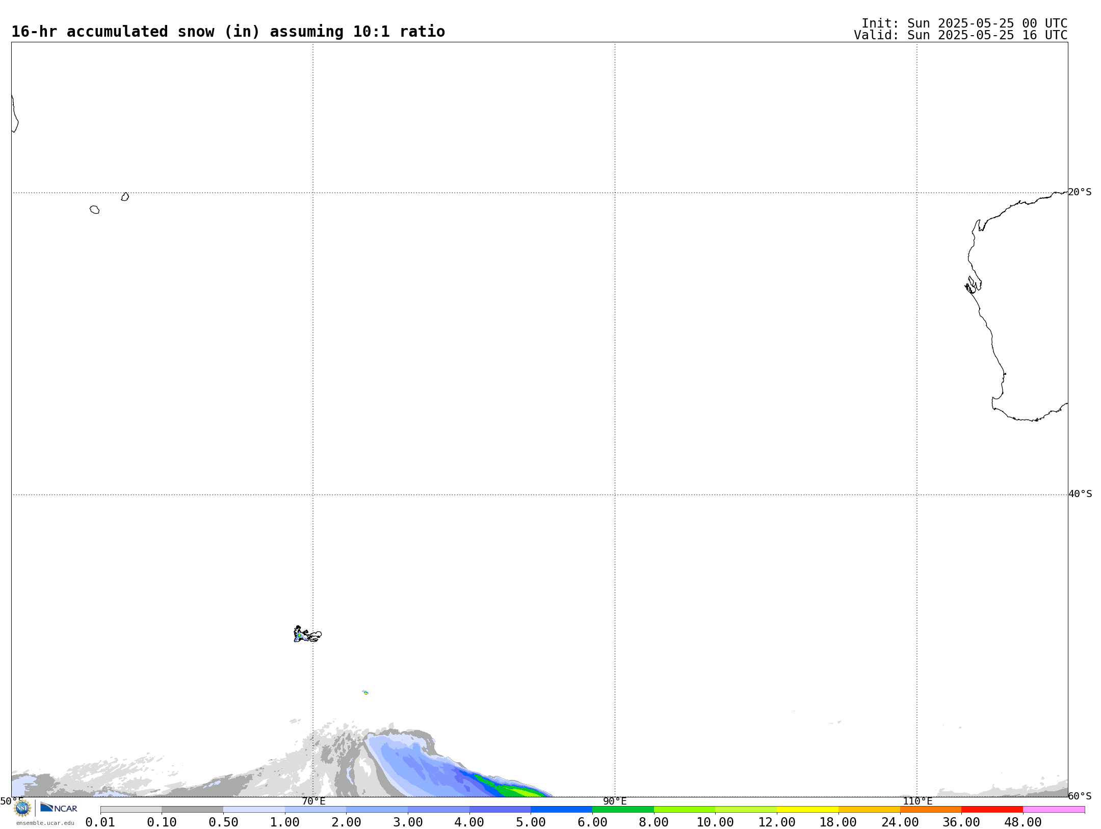
Task: Click the 60°S latitude label
Action: tap(1080, 796)
